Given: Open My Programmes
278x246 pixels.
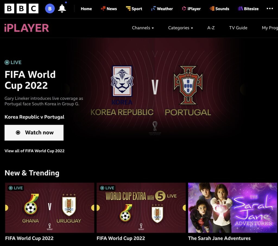Looking at the screenshot, I should click(270, 28).
